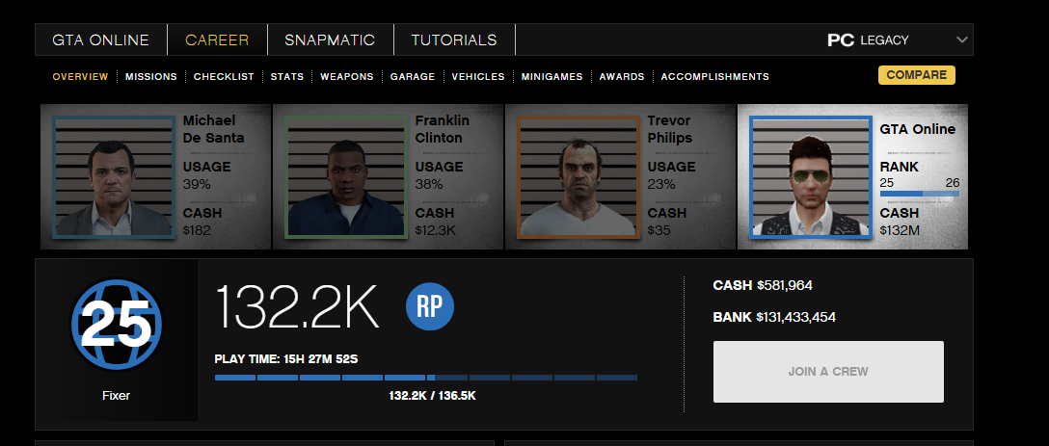Image resolution: width=1049 pixels, height=446 pixels.
Task: Click Trevor's Usage 23% text
Action: click(x=671, y=175)
